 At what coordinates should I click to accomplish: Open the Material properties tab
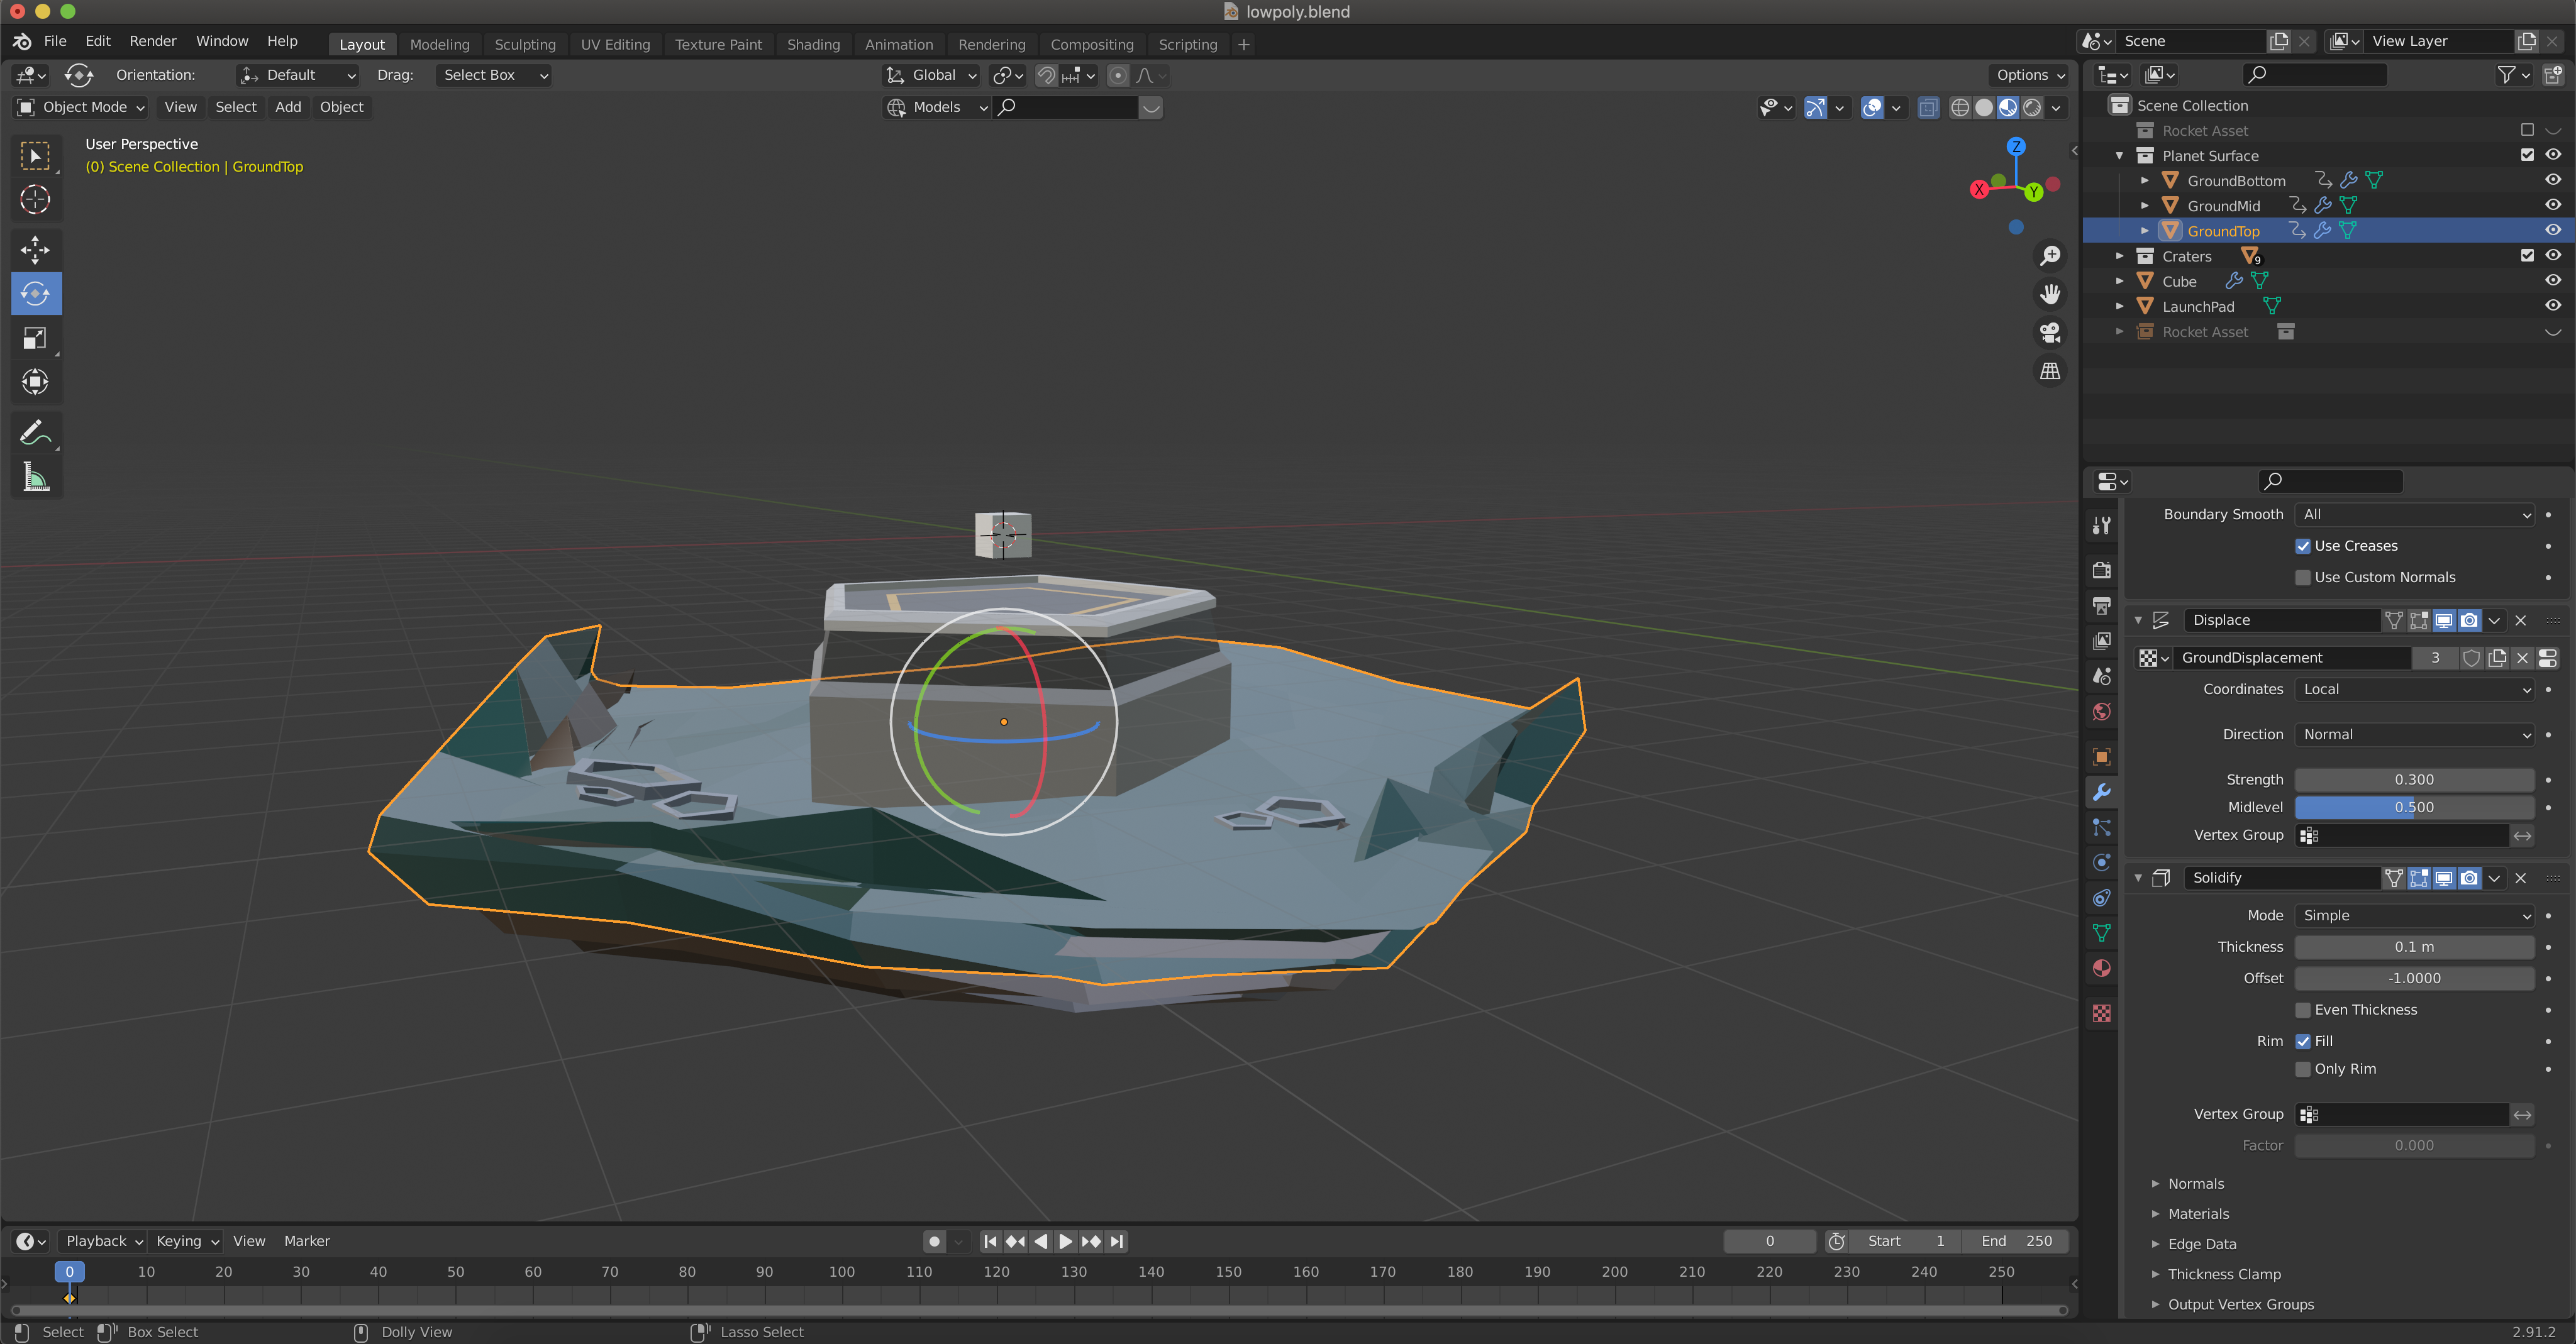click(x=2101, y=968)
